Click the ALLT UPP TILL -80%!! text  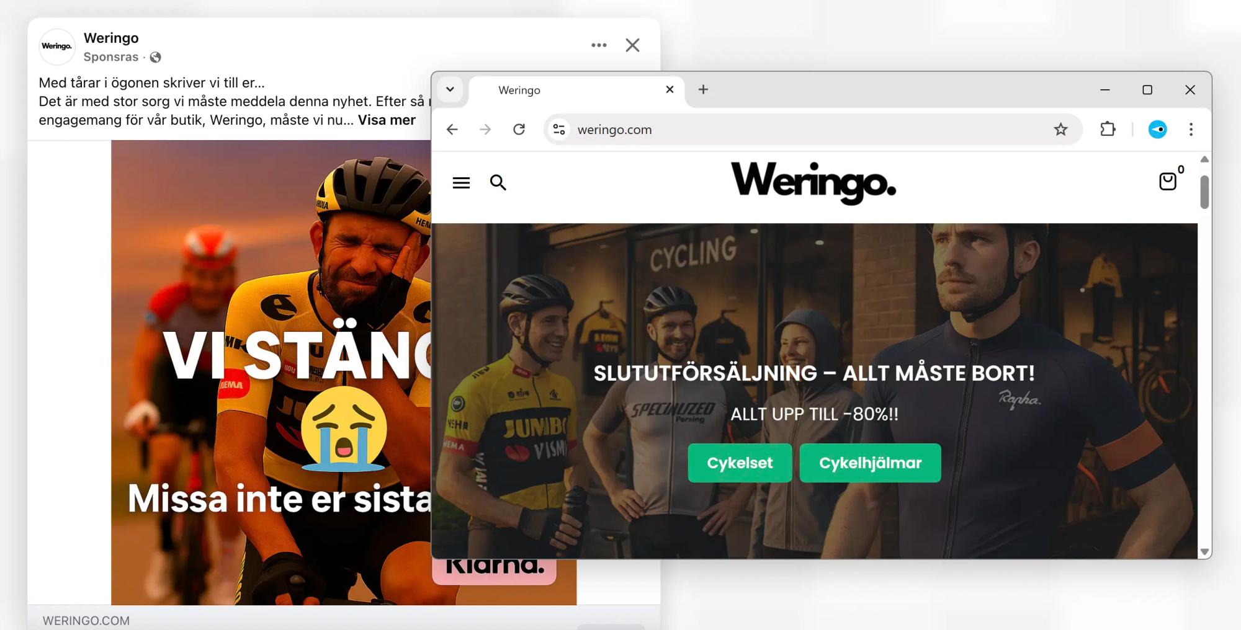pos(814,414)
